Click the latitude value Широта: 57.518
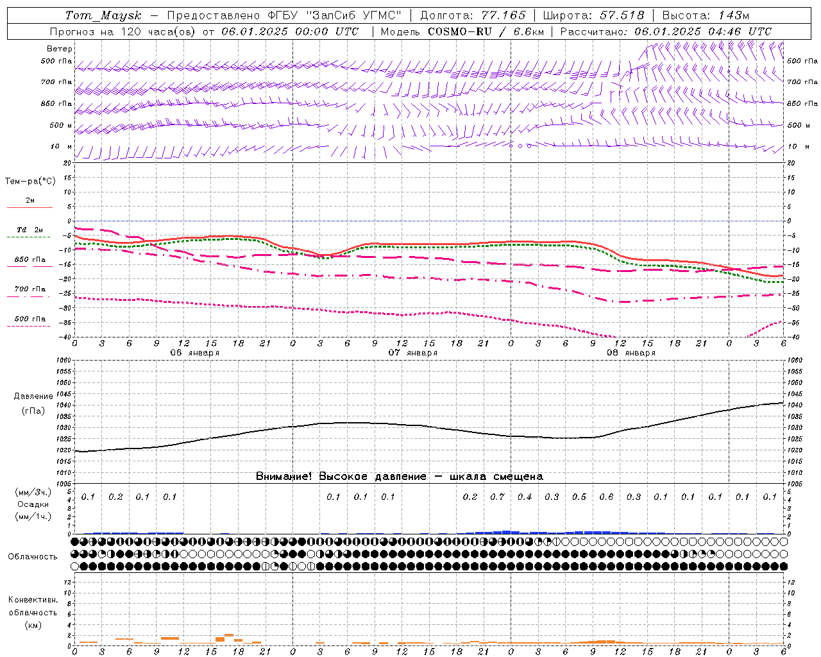The width and height of the screenshot is (821, 657). pyautogui.click(x=593, y=15)
